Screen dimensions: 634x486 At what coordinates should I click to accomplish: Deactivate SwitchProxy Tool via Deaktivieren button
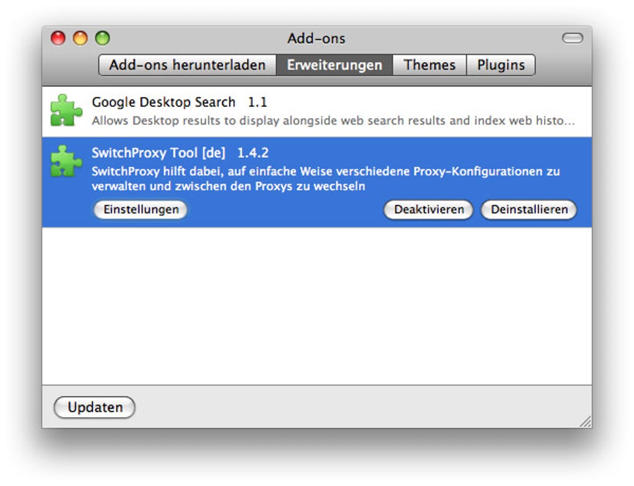pyautogui.click(x=428, y=209)
